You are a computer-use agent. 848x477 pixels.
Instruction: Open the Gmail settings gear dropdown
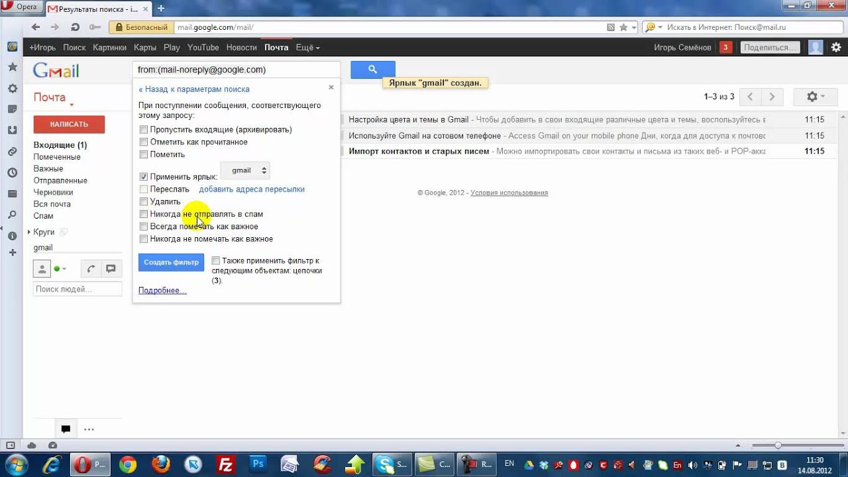816,97
